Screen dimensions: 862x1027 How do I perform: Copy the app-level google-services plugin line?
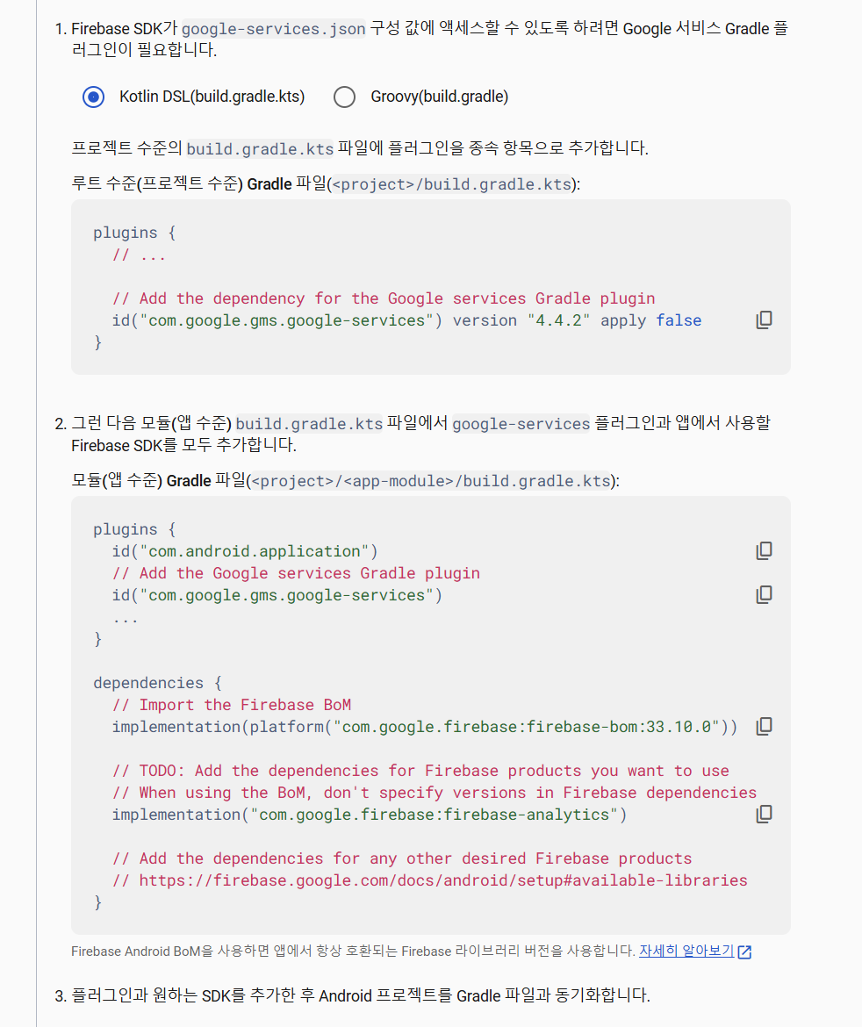[x=764, y=595]
